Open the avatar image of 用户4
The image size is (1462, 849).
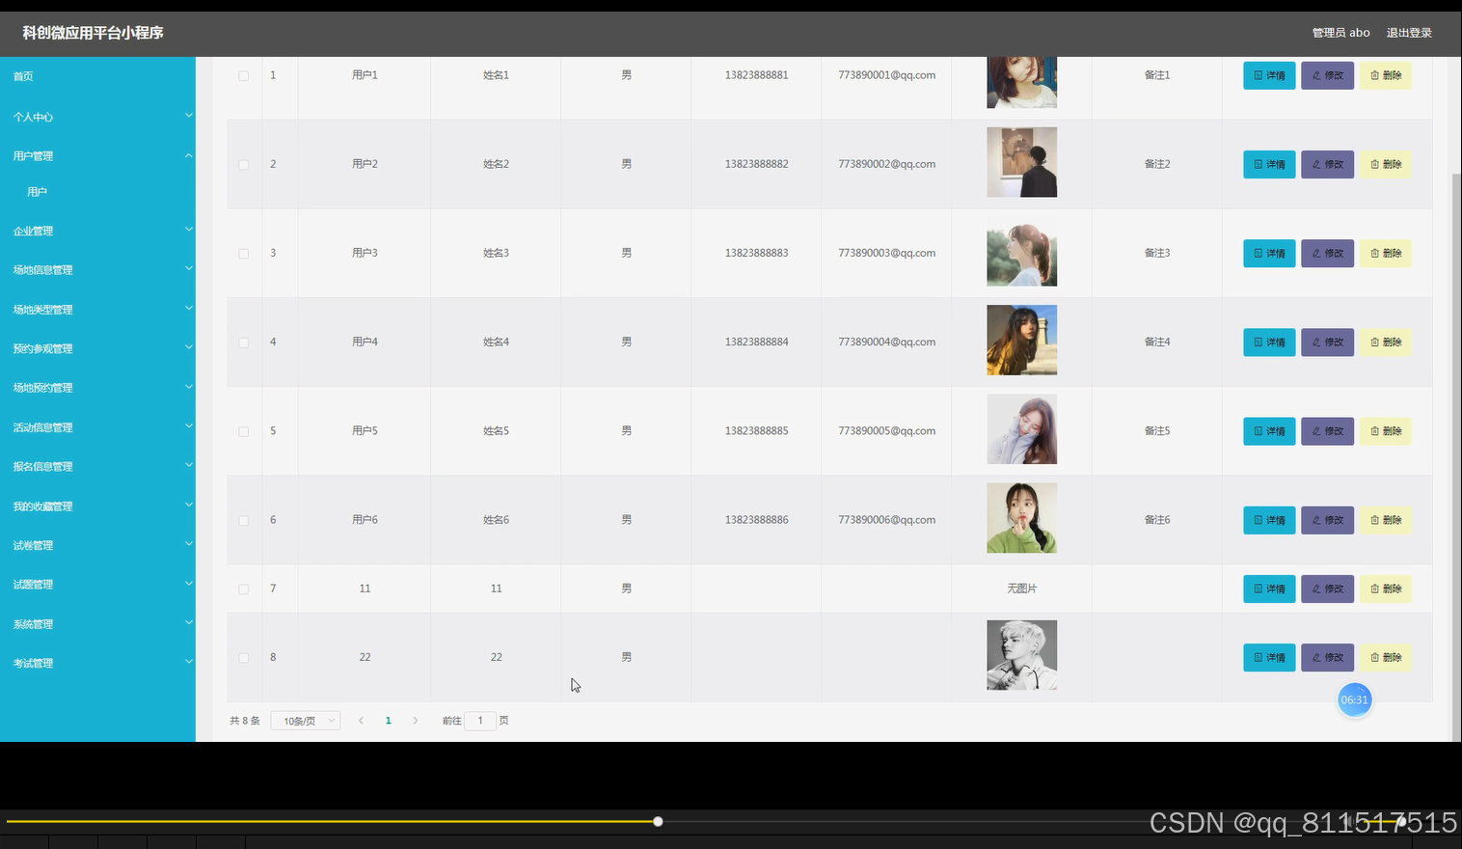point(1021,340)
